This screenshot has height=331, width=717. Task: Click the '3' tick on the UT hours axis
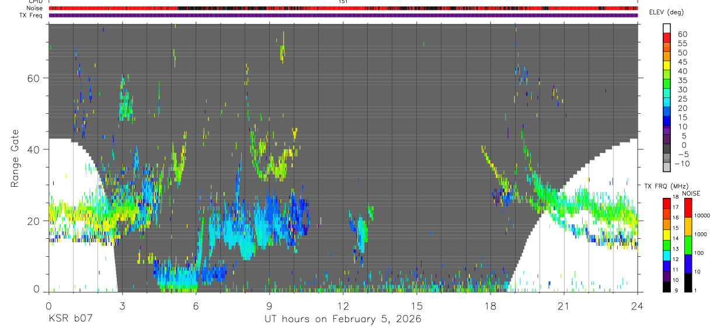point(121,305)
